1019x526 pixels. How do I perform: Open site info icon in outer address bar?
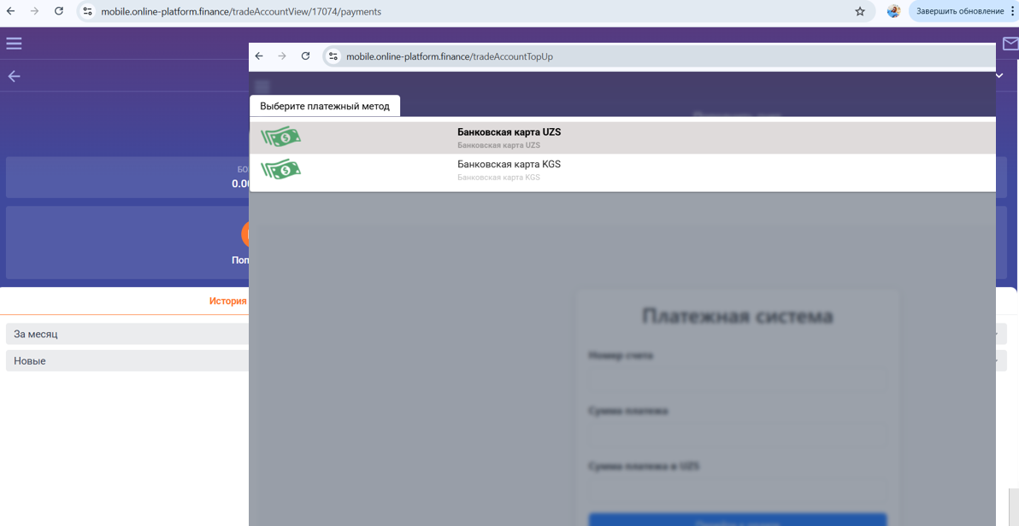(x=88, y=11)
